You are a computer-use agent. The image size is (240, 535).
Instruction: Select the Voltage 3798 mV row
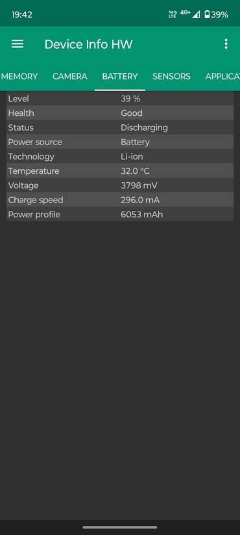coord(120,185)
